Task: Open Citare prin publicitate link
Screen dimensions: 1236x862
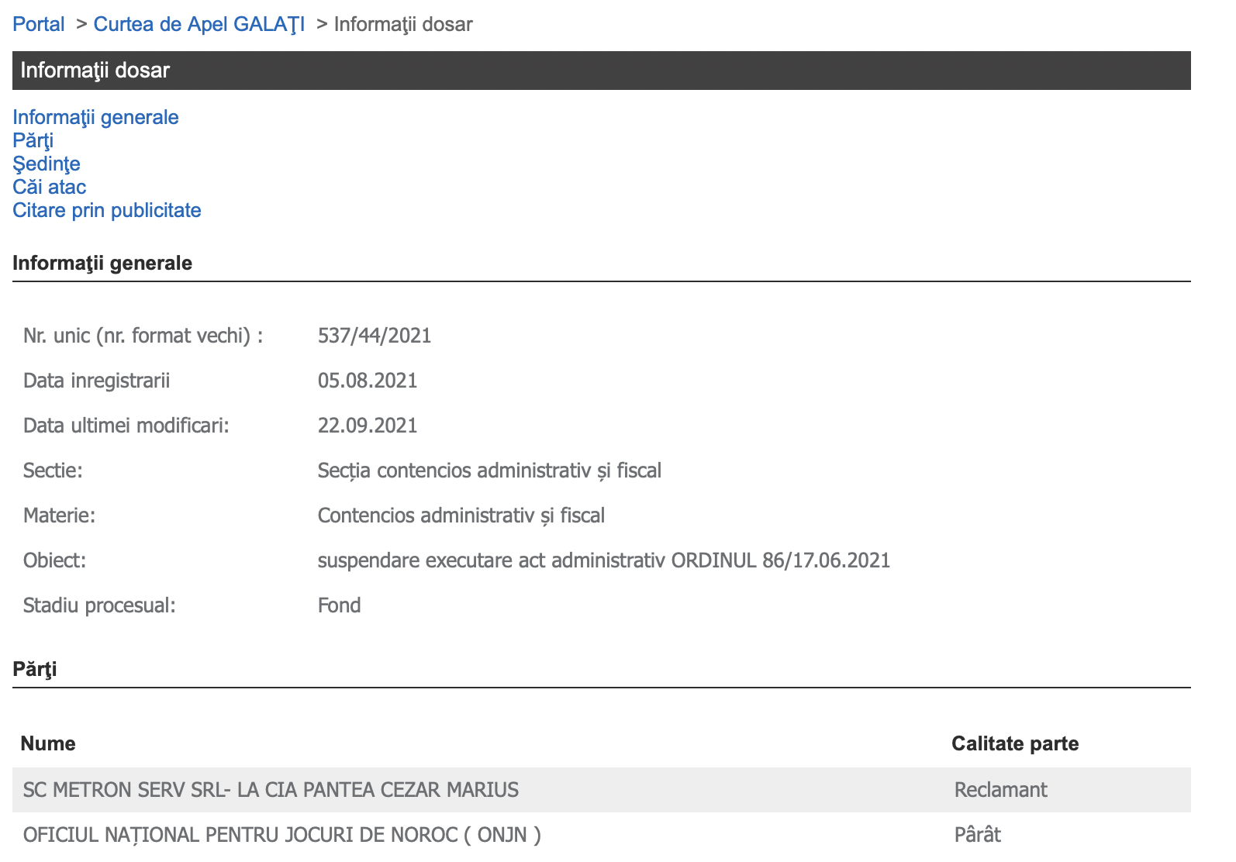Action: [x=107, y=210]
